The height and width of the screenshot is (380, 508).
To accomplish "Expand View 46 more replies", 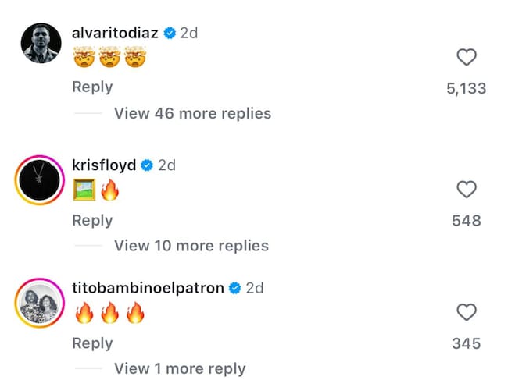I will pyautogui.click(x=192, y=113).
